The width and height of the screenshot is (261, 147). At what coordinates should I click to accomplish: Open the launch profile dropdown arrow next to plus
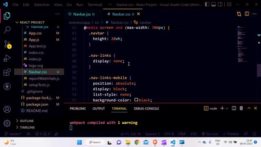pos(227,109)
